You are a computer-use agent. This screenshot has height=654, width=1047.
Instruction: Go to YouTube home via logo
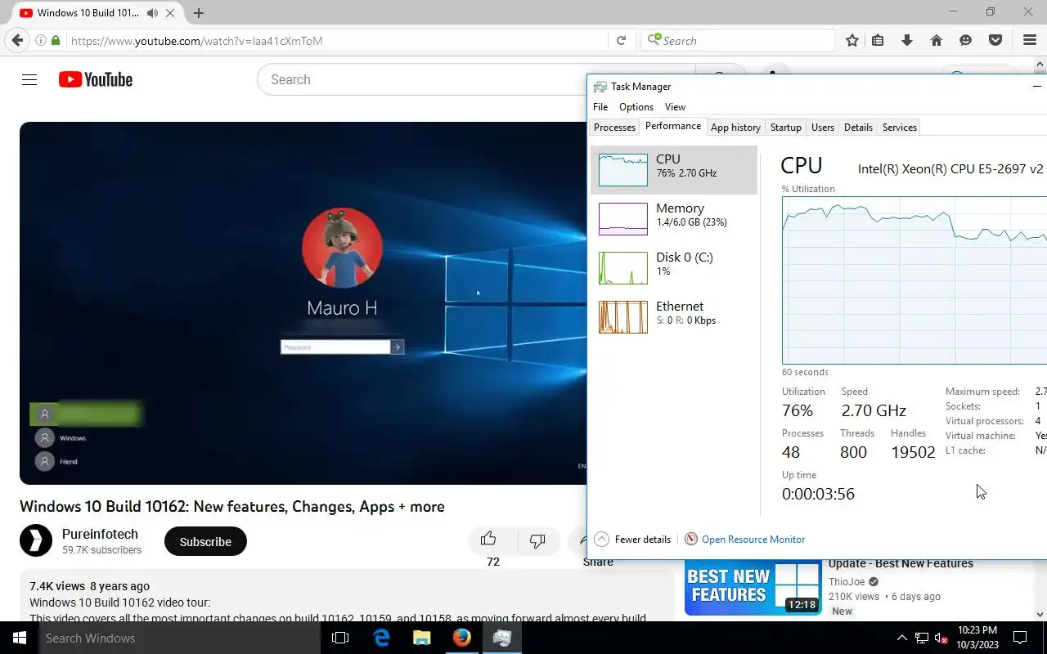pos(96,79)
